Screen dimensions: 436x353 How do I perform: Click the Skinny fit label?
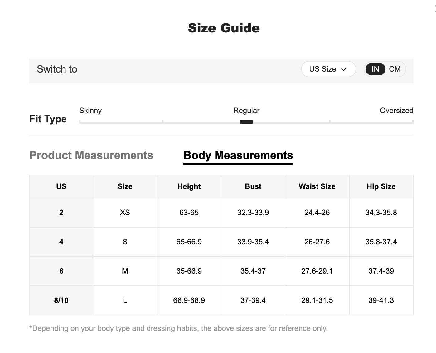[x=90, y=111]
